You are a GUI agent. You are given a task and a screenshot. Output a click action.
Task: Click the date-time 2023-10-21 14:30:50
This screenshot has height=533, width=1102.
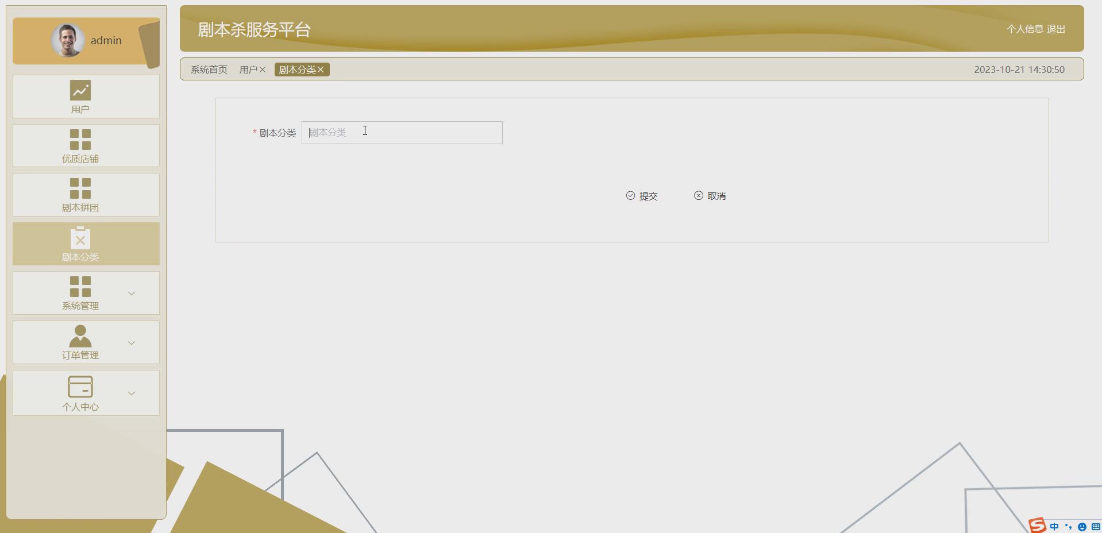[x=1019, y=69]
